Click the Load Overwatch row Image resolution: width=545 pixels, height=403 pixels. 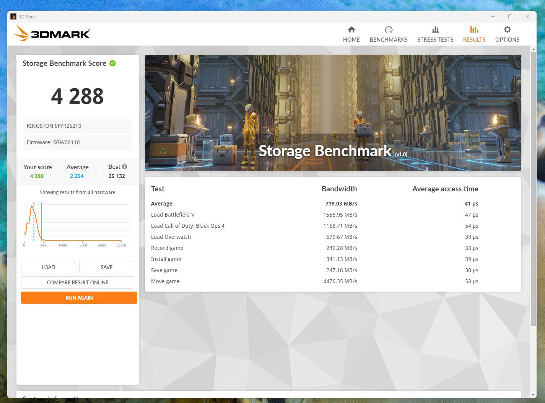click(333, 237)
